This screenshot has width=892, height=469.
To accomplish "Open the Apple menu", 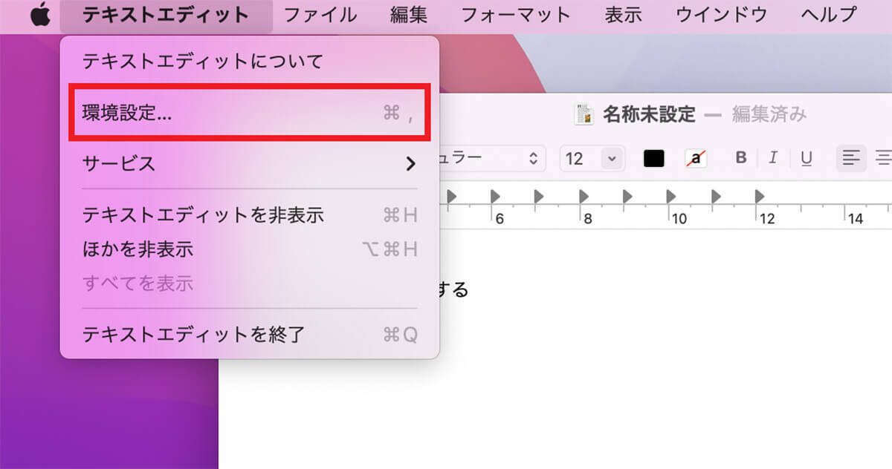I will click(x=40, y=14).
